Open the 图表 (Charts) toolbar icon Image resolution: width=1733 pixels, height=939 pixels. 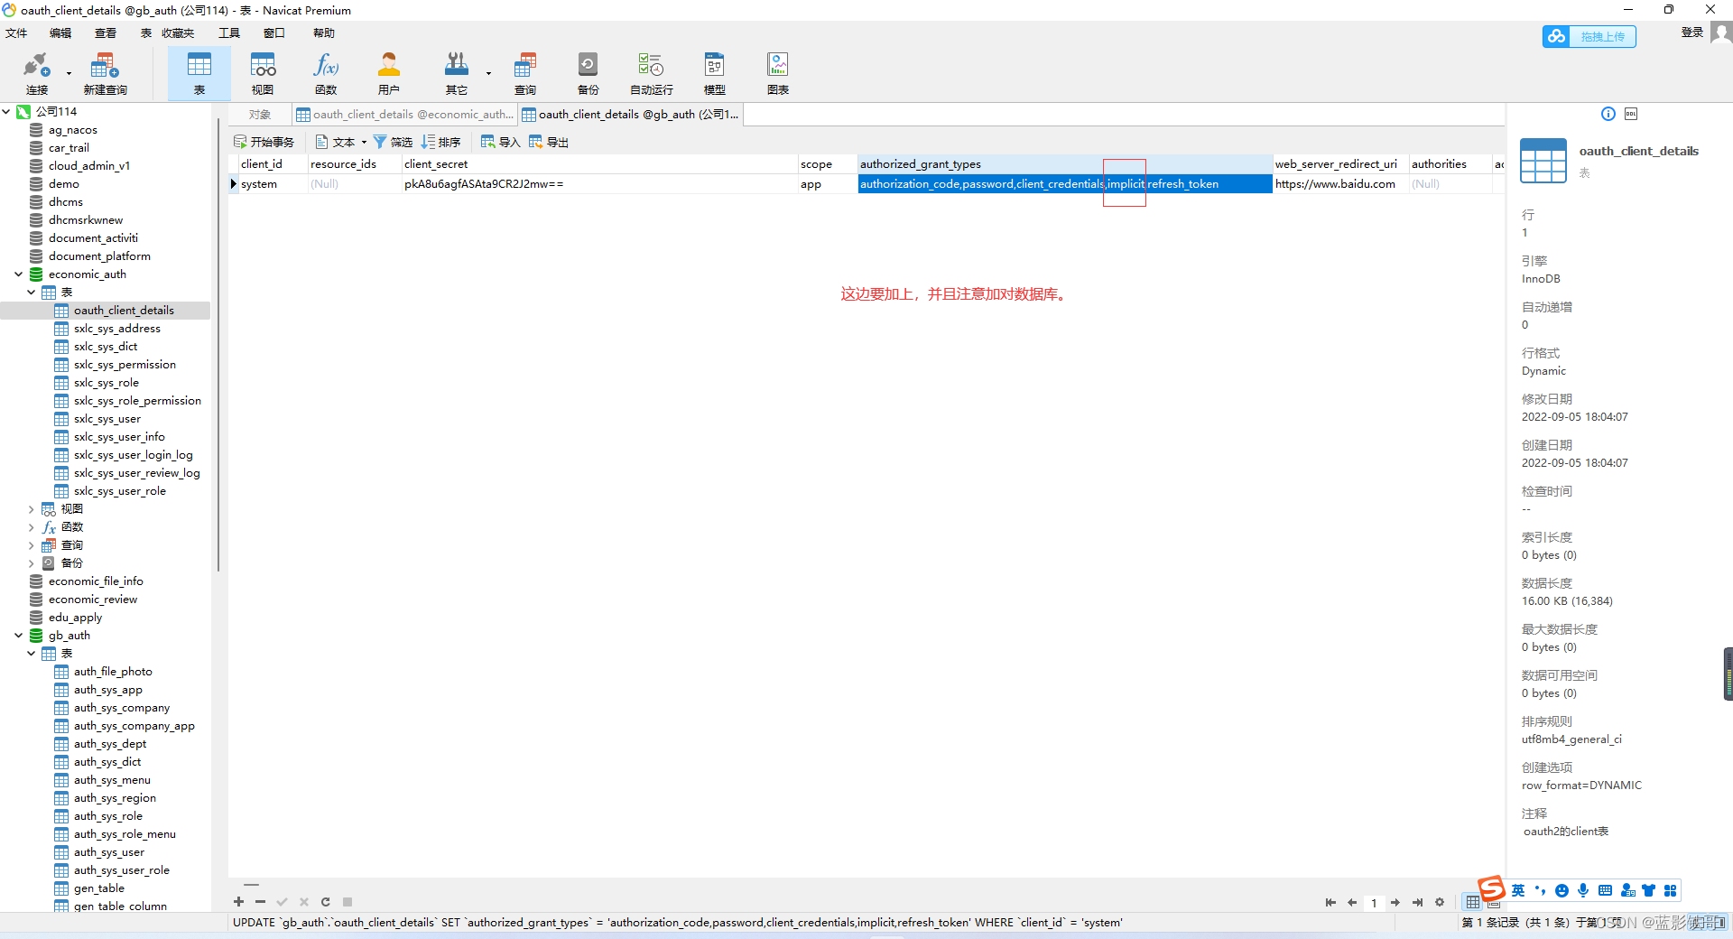[x=778, y=72]
